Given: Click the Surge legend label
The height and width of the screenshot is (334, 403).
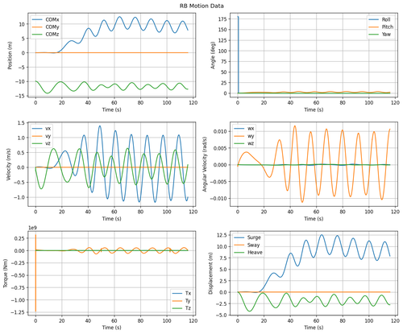Looking at the screenshot, I should [x=254, y=237].
